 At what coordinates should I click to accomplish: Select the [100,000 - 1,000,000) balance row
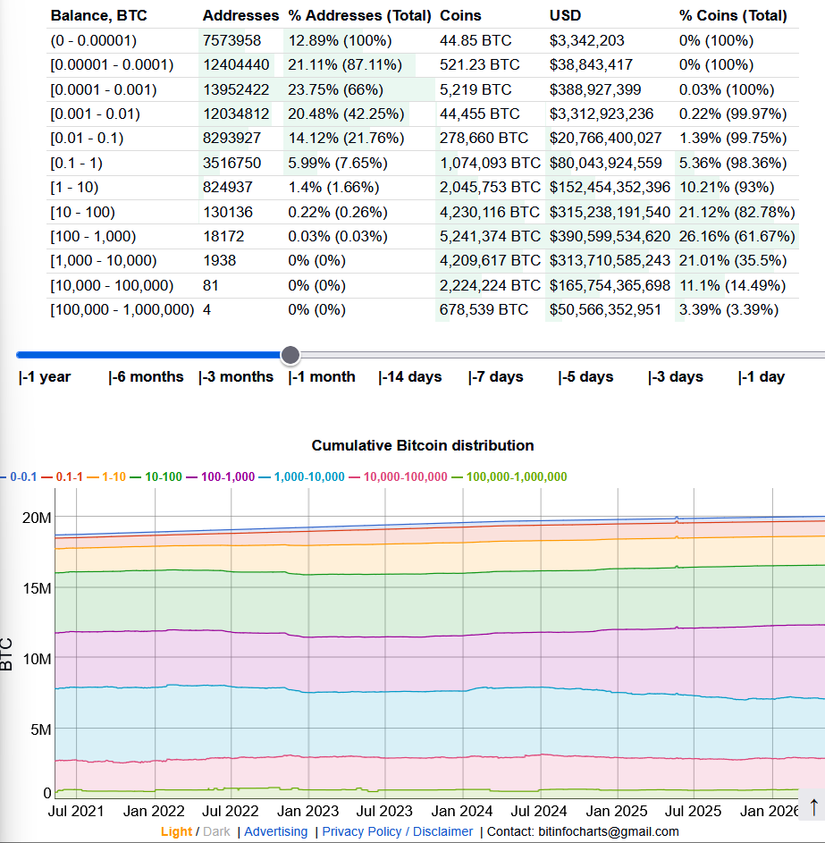click(423, 309)
